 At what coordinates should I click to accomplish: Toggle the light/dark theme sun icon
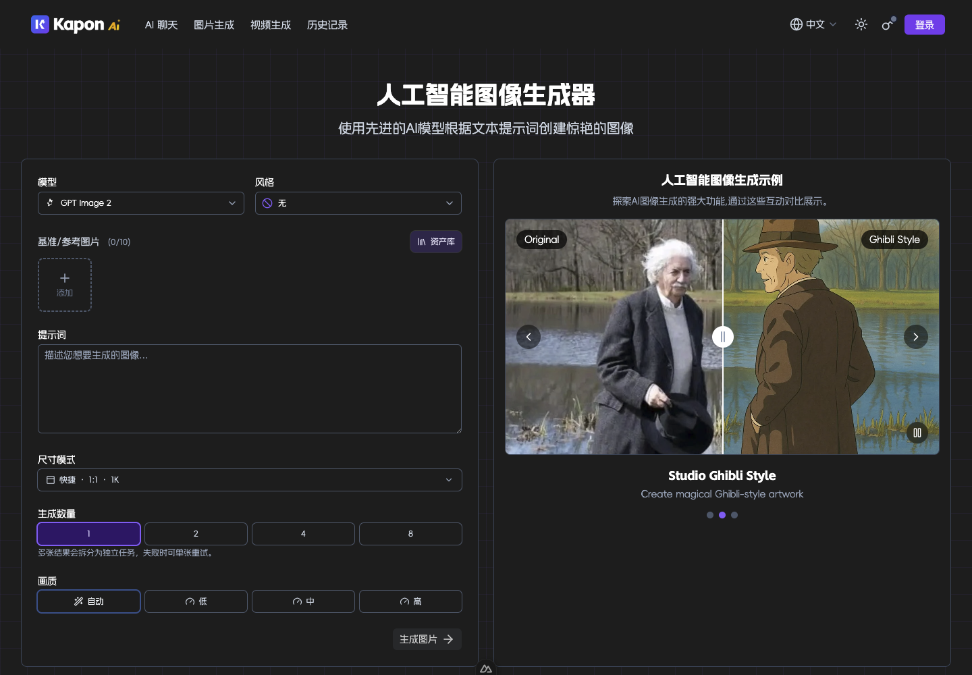coord(861,24)
